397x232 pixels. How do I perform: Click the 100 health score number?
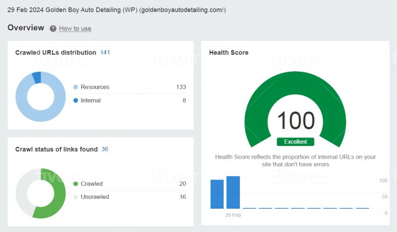[x=296, y=120]
